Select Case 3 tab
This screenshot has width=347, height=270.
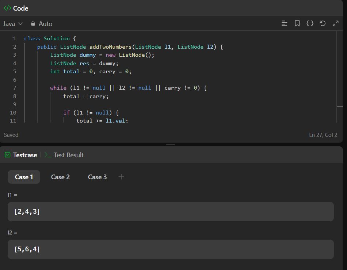pyautogui.click(x=98, y=177)
